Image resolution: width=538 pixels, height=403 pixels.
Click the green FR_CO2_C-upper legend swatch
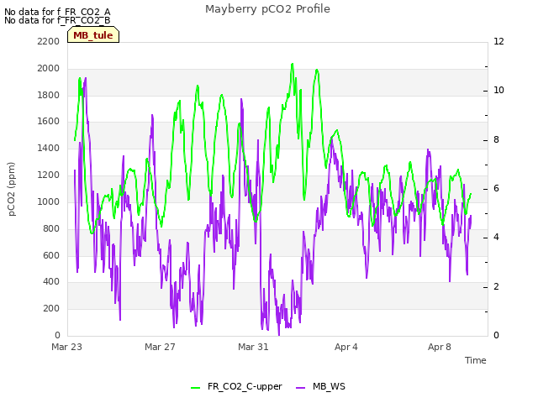pos(195,388)
